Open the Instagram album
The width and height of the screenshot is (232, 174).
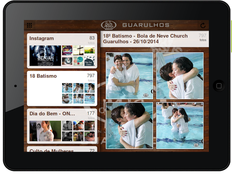(x=62, y=51)
